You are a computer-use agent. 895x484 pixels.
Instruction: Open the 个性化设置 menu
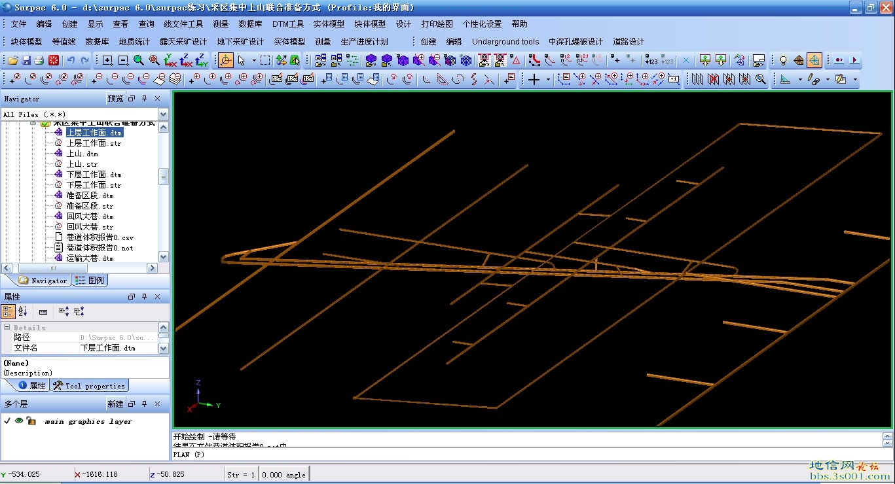(482, 24)
